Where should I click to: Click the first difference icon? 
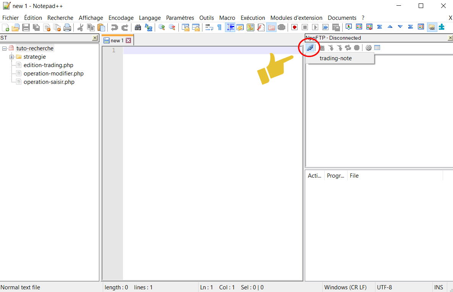tap(380, 27)
